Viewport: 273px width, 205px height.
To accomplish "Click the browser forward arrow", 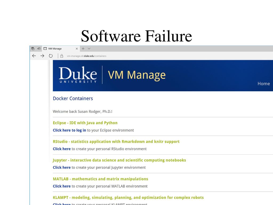I will click(42, 56).
